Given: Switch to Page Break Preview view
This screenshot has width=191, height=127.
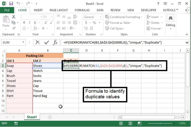Looking at the screenshot, I should coord(140,123).
